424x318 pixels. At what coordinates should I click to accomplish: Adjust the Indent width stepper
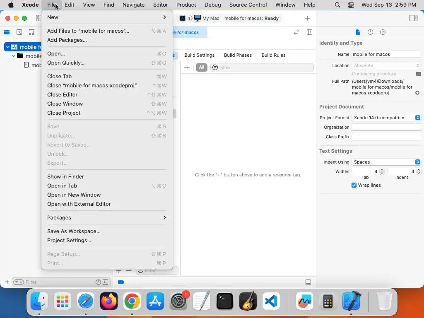click(419, 171)
